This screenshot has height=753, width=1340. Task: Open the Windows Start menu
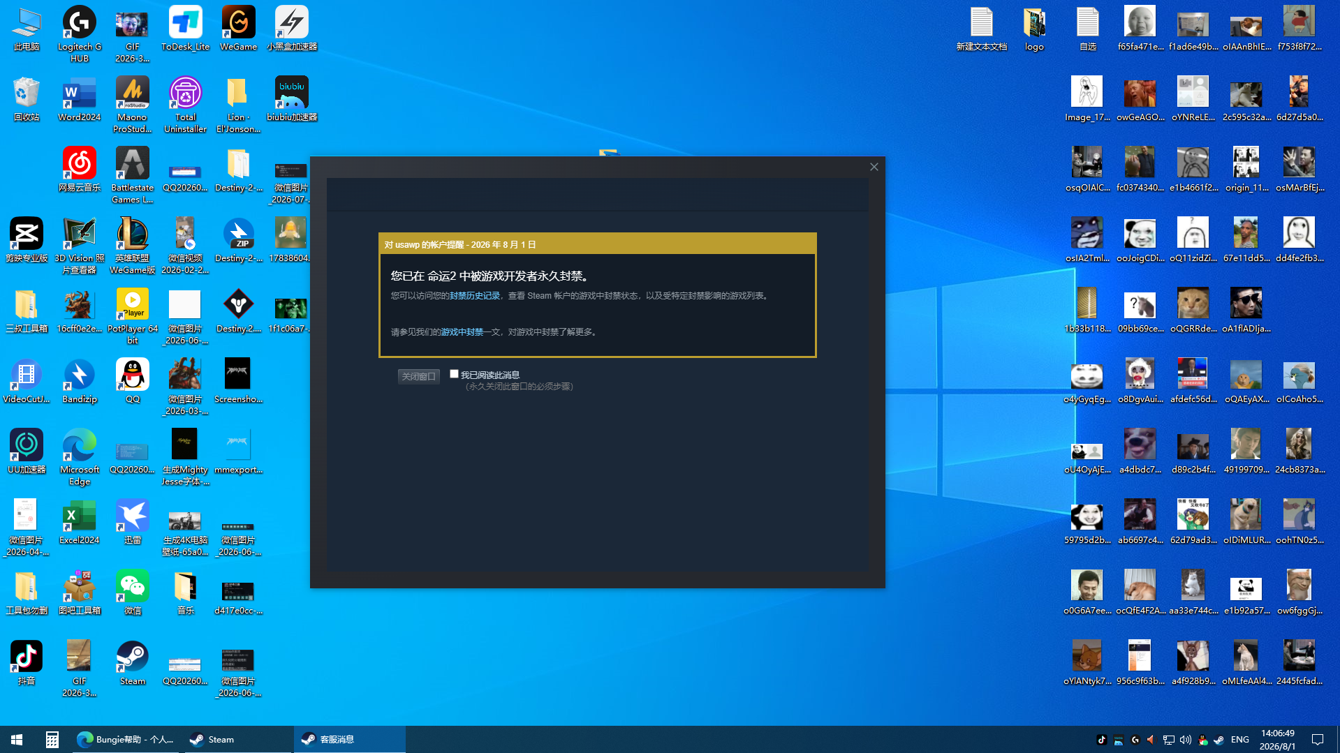[x=17, y=740]
